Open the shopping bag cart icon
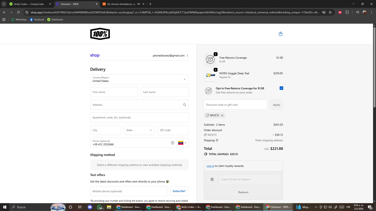The height and width of the screenshot is (211, 376). 280,34
